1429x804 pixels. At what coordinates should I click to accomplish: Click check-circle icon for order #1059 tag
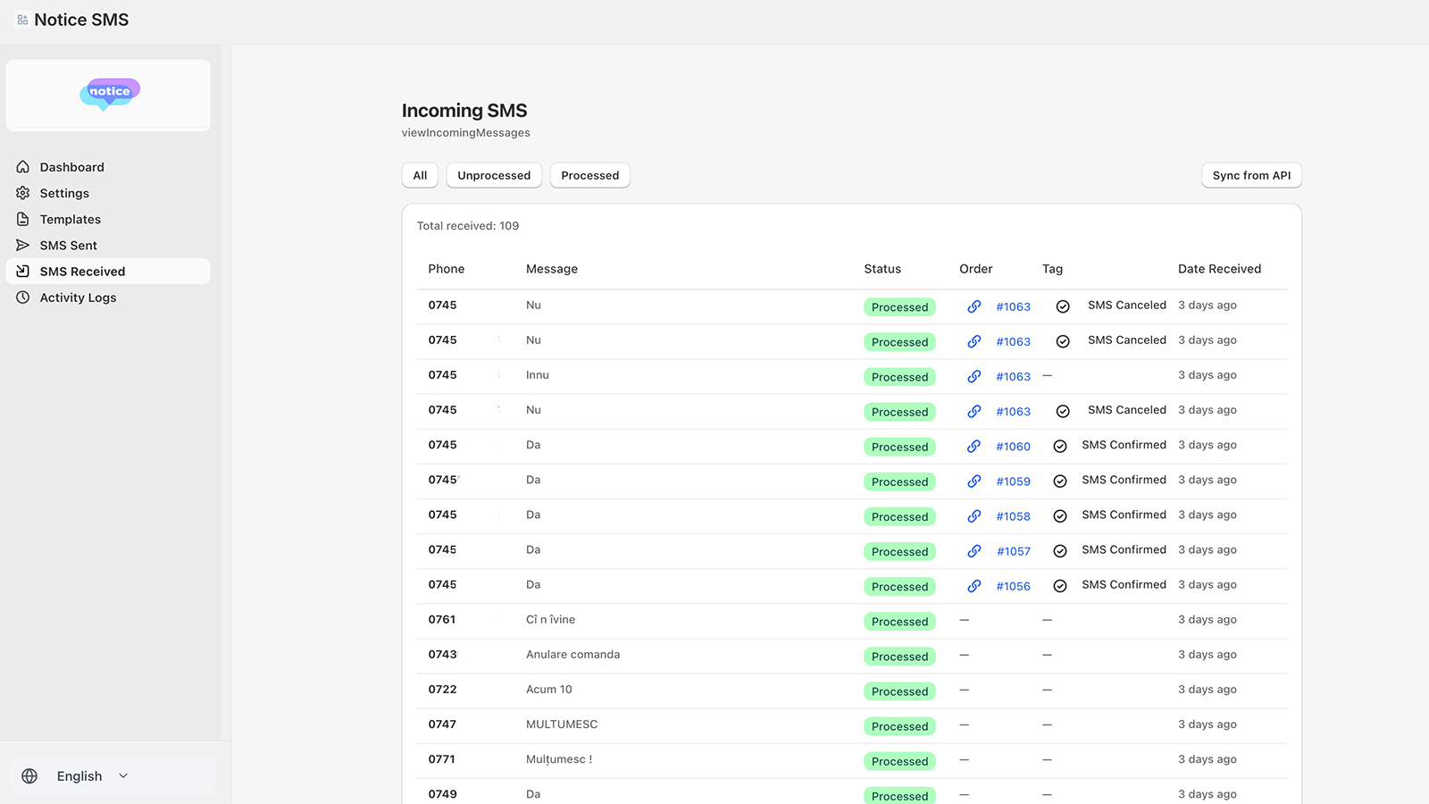click(1060, 481)
